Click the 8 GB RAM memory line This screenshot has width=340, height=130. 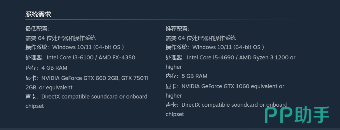click(194, 76)
